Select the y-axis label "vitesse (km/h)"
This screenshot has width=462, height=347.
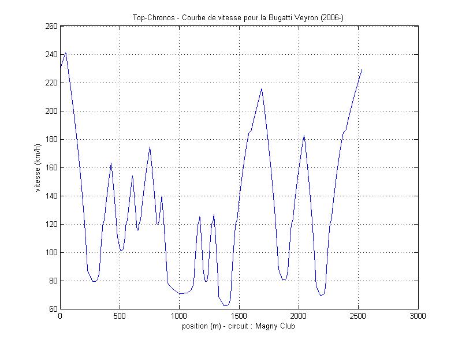click(x=38, y=167)
